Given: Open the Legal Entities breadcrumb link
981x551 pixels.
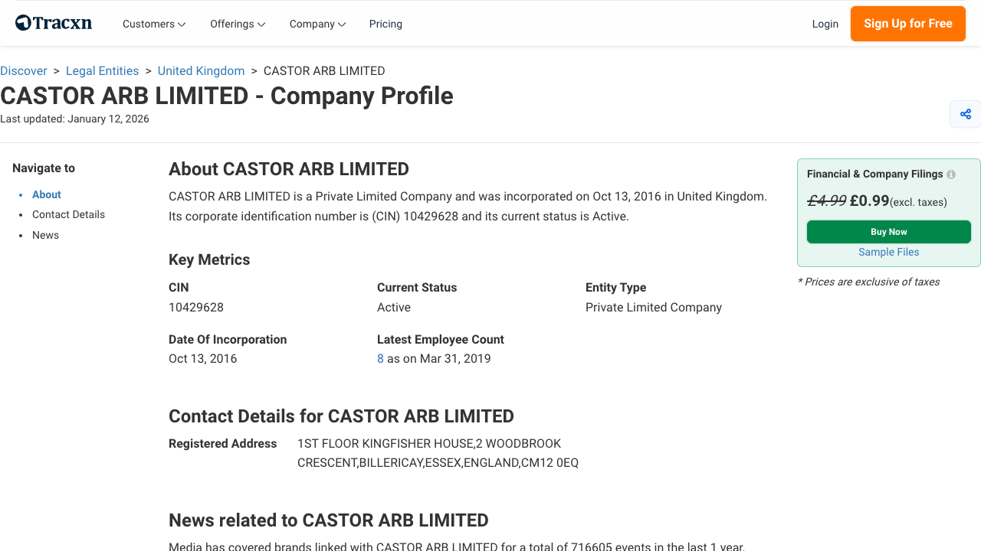Looking at the screenshot, I should click(102, 70).
